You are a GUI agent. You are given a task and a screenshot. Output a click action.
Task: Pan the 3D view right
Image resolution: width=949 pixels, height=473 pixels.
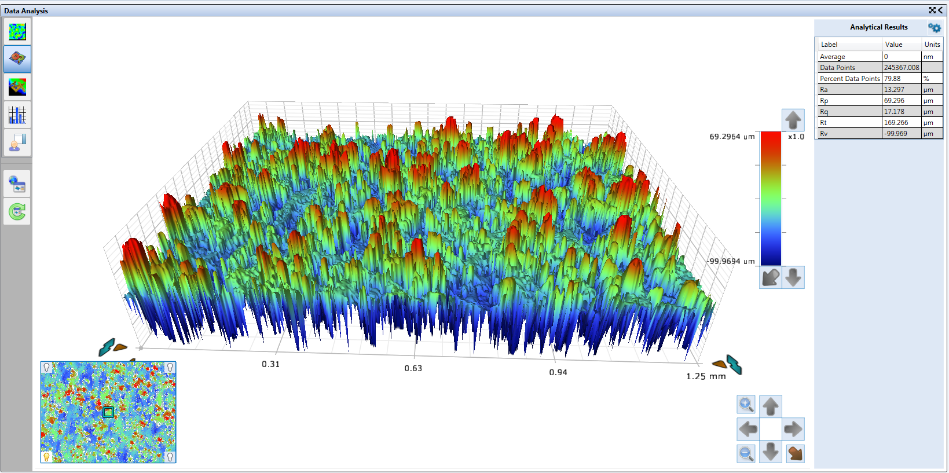[x=793, y=429]
